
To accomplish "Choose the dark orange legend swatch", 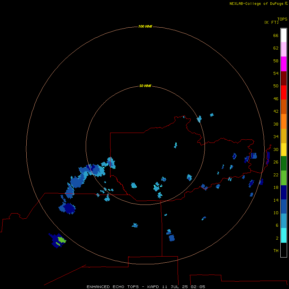I will (284, 107).
